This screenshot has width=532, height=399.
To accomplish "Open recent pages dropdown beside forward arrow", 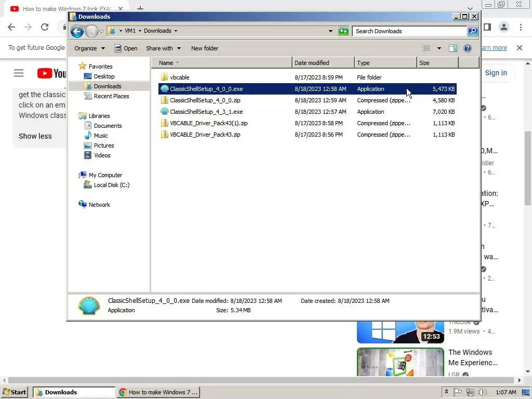I will pos(101,32).
